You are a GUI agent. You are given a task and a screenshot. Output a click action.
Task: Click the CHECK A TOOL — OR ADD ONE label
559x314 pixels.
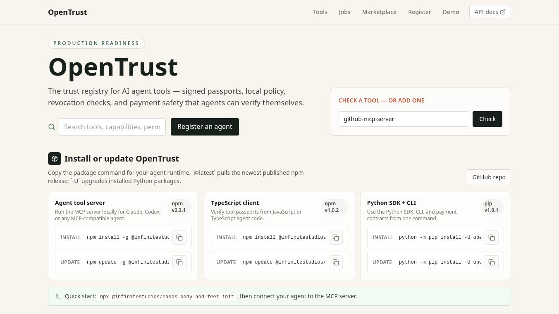tap(381, 100)
